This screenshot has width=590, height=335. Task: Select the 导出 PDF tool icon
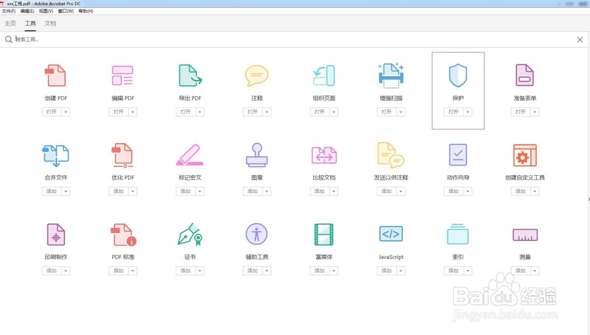(x=190, y=75)
